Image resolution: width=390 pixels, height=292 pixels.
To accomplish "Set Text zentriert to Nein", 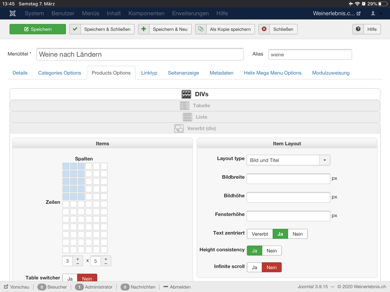I will [x=297, y=234].
